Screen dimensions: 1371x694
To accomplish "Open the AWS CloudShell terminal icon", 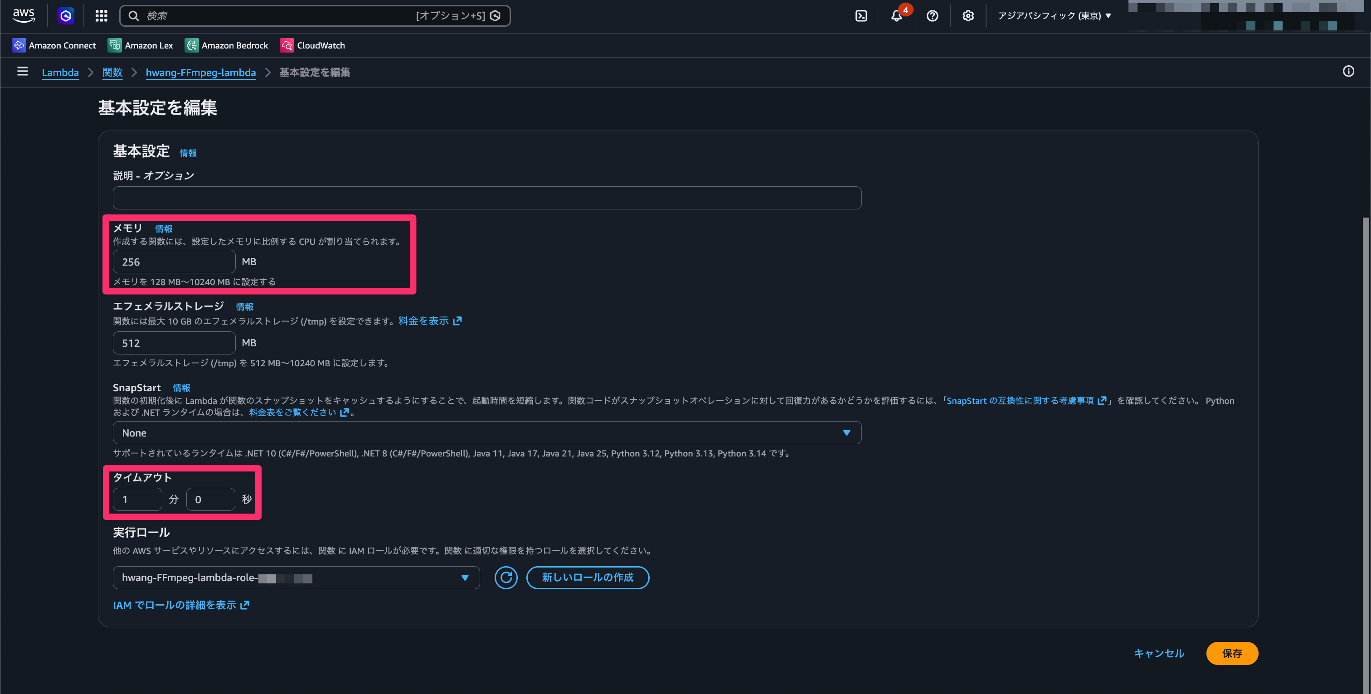I will (x=862, y=15).
